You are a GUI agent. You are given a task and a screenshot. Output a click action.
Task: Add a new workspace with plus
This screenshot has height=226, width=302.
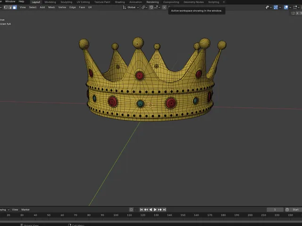(224, 2)
